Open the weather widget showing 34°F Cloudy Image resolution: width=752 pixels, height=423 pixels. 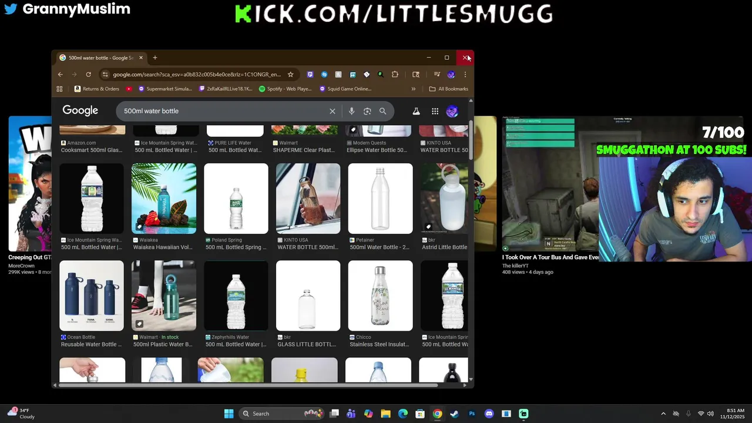tap(21, 414)
